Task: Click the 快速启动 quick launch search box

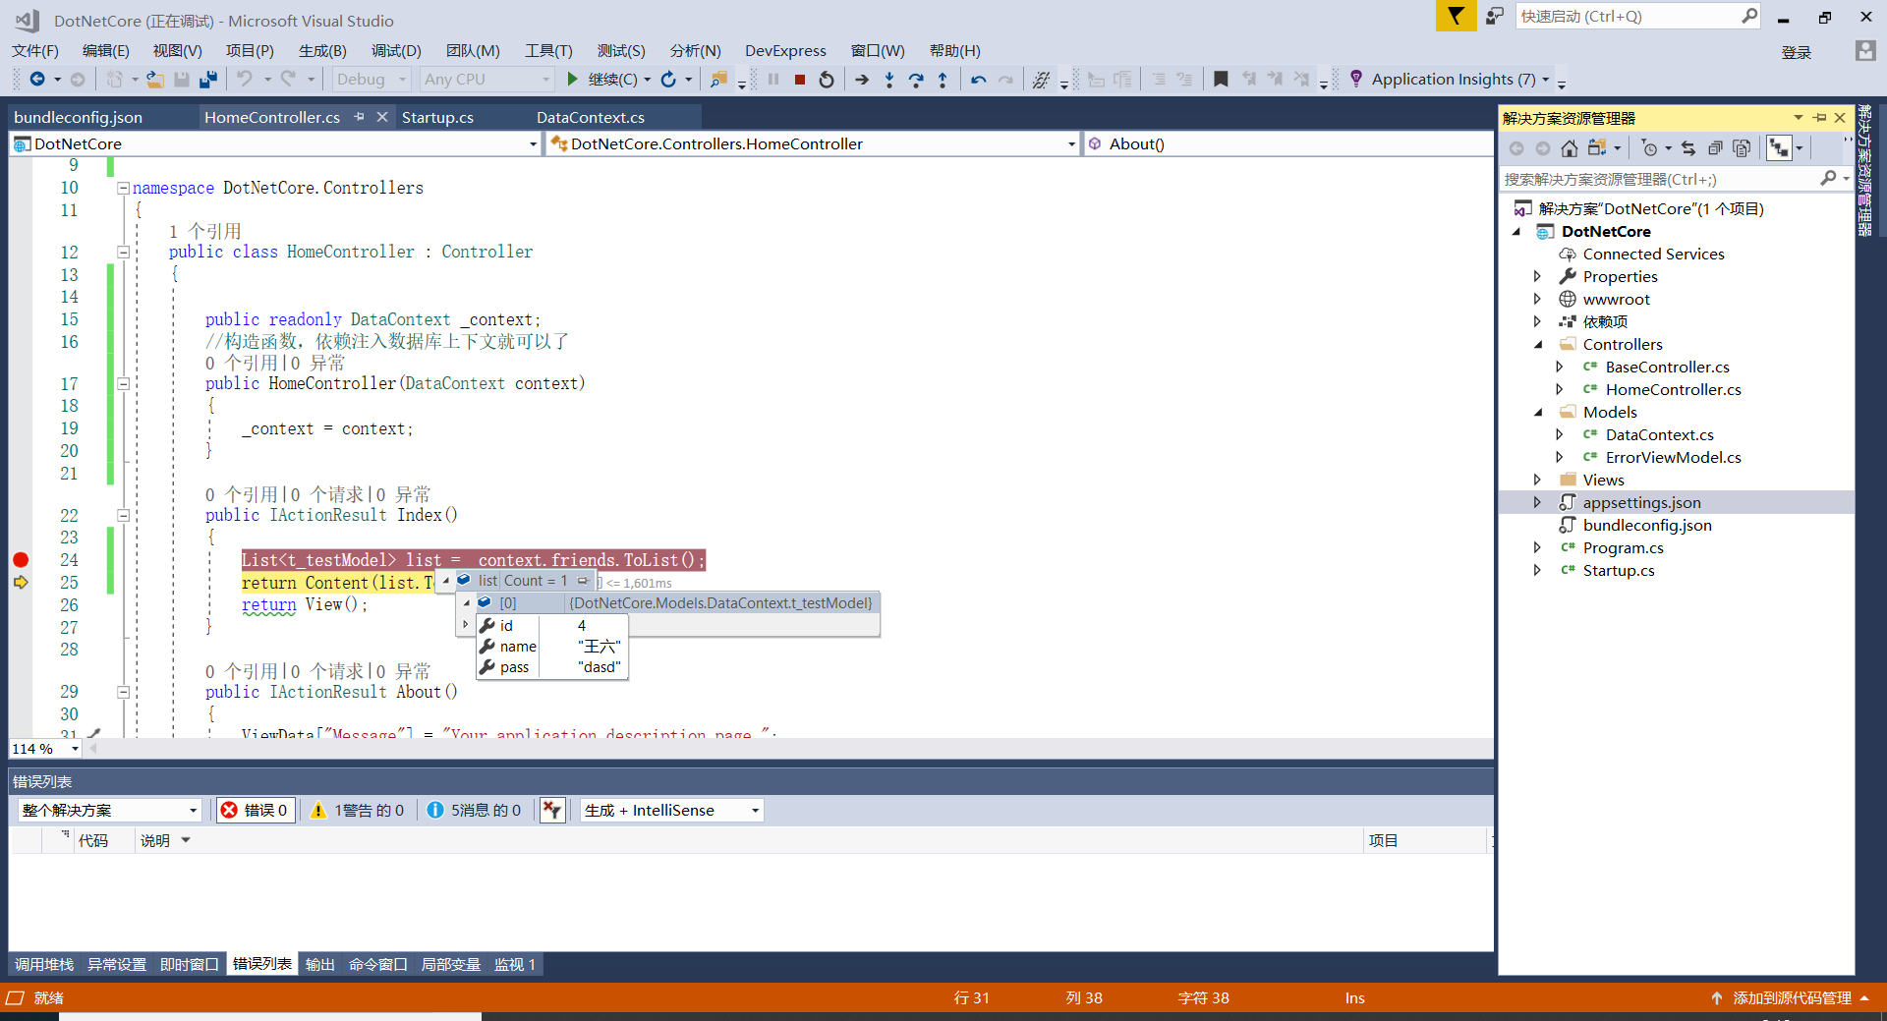Action: click(x=1638, y=16)
